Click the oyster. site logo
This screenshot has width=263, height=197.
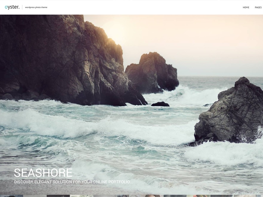pos(12,7)
